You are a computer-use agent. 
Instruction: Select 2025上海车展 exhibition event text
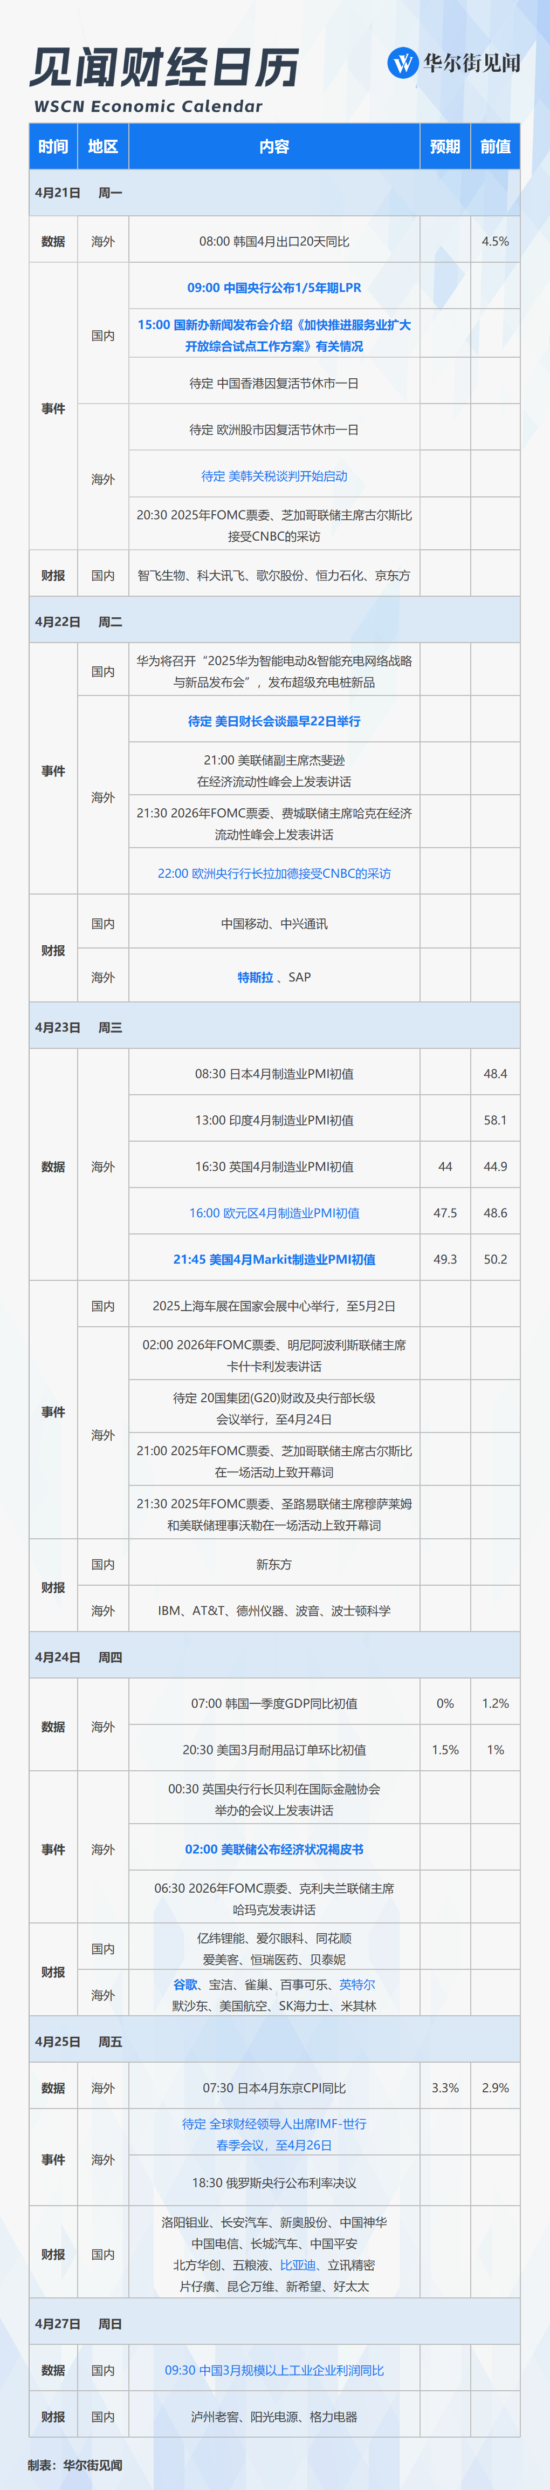click(274, 1306)
